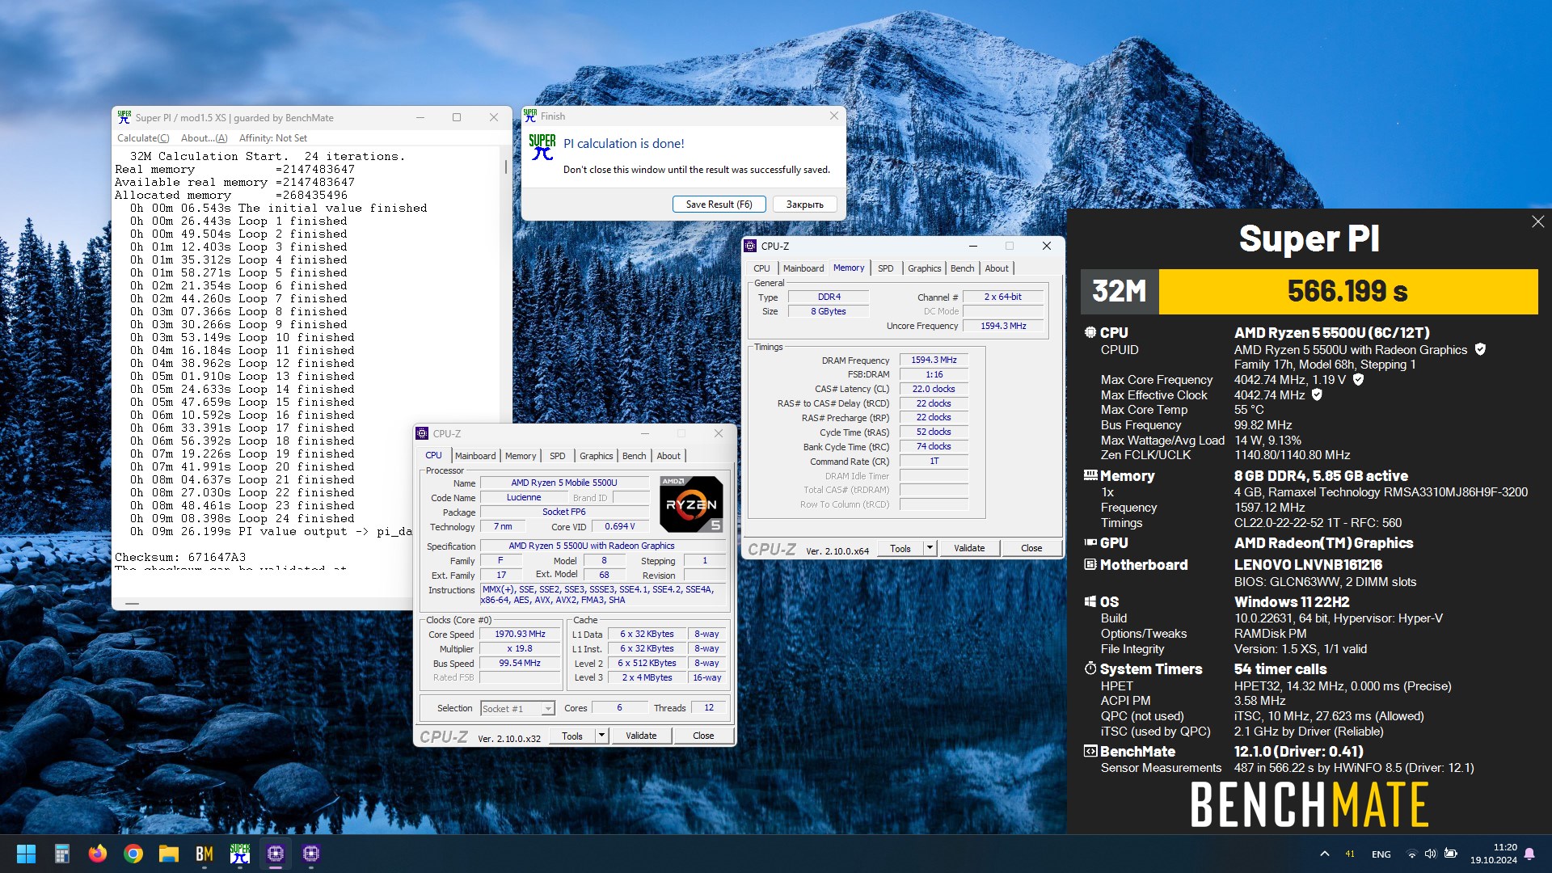Click Core Speed value 1970.93 MHz
Screen dimensions: 1552x873
(x=520, y=634)
